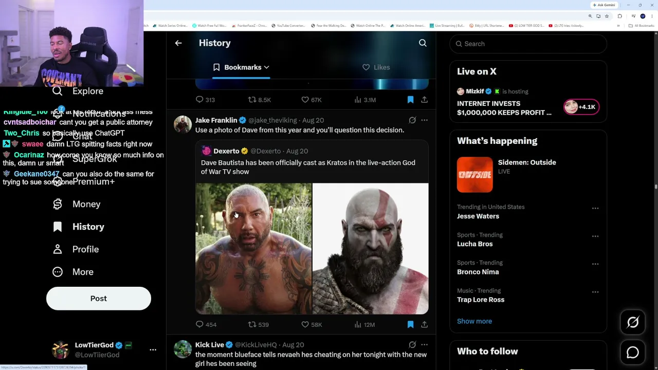658x370 pixels.
Task: Open the YouTube Converter bookmark
Action: coord(288,26)
